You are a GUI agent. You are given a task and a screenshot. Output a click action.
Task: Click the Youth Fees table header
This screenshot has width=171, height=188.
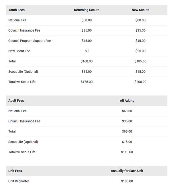pos(16,10)
